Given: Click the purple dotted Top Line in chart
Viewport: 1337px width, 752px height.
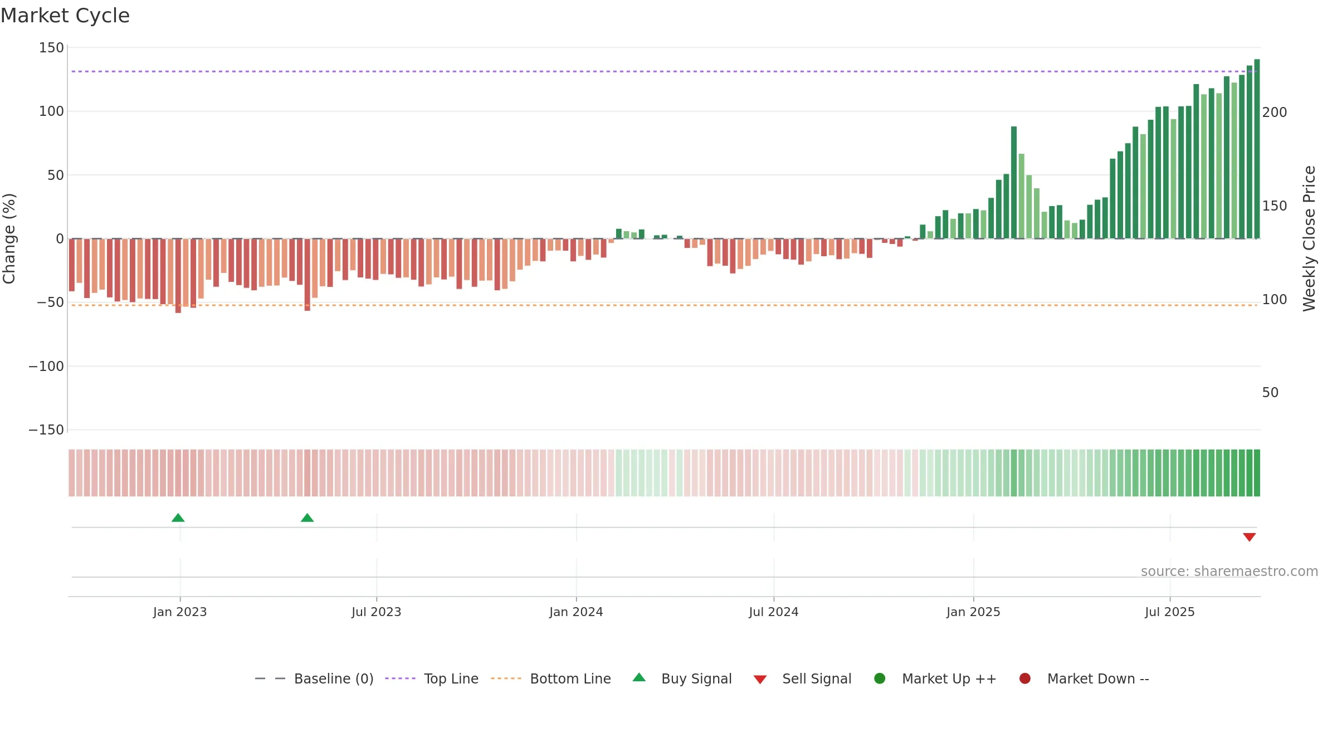Looking at the screenshot, I should coord(664,71).
